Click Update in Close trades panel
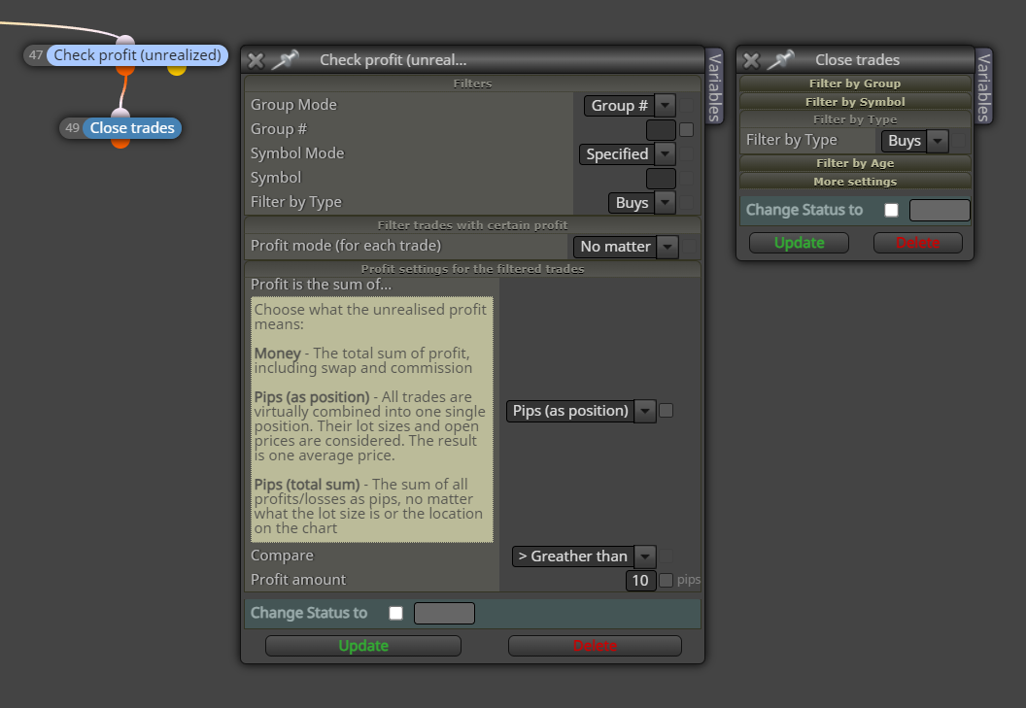This screenshot has width=1026, height=708. coord(799,243)
